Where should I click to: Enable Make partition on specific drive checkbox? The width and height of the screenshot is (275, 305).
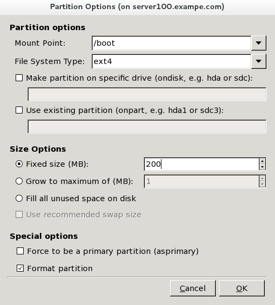(19, 78)
